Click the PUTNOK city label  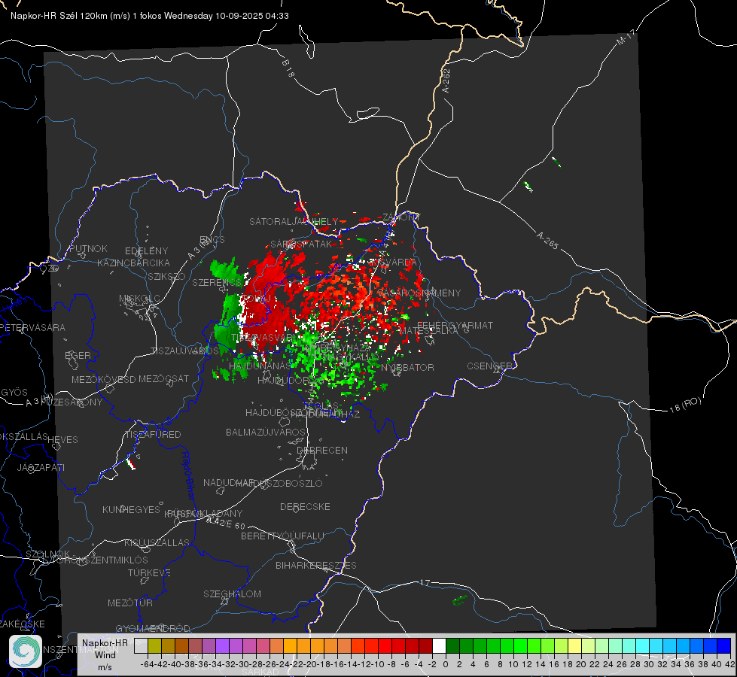click(x=88, y=248)
